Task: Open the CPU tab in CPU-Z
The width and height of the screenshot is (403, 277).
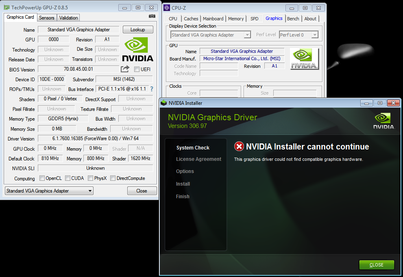Action: click(173, 19)
